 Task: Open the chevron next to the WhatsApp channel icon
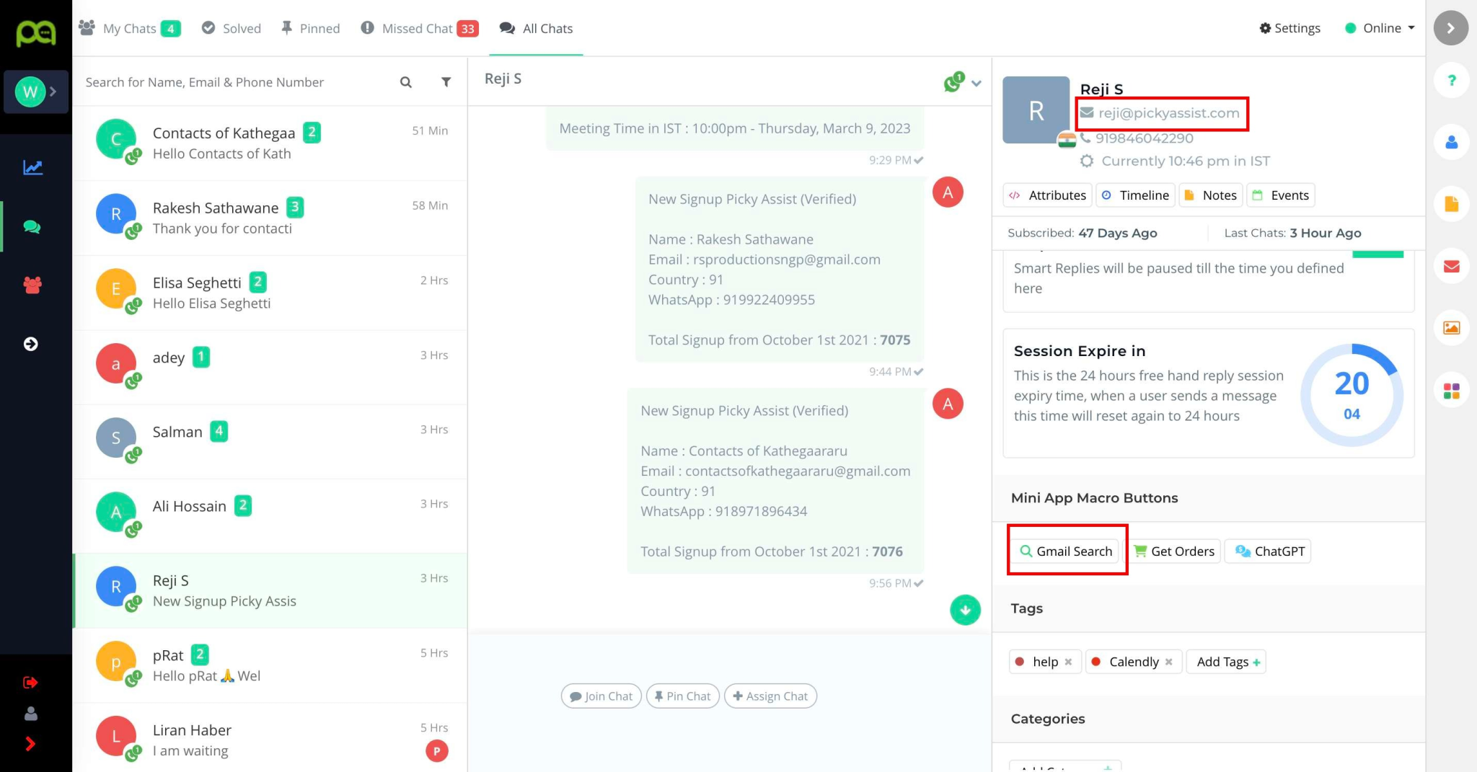976,83
